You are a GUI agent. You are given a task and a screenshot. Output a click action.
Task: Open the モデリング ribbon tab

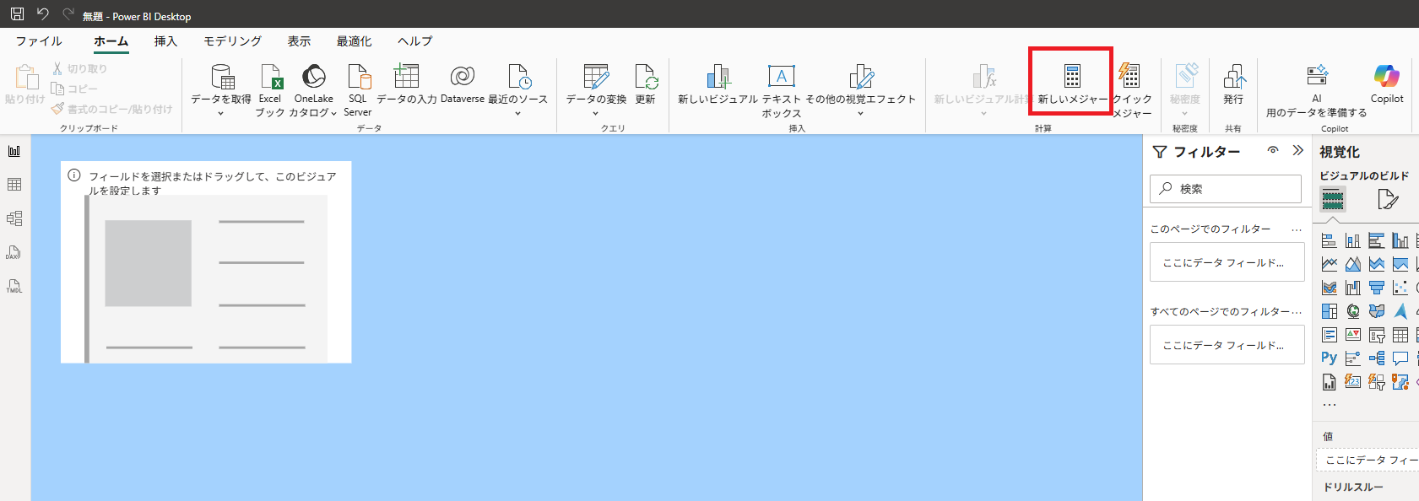click(x=232, y=41)
